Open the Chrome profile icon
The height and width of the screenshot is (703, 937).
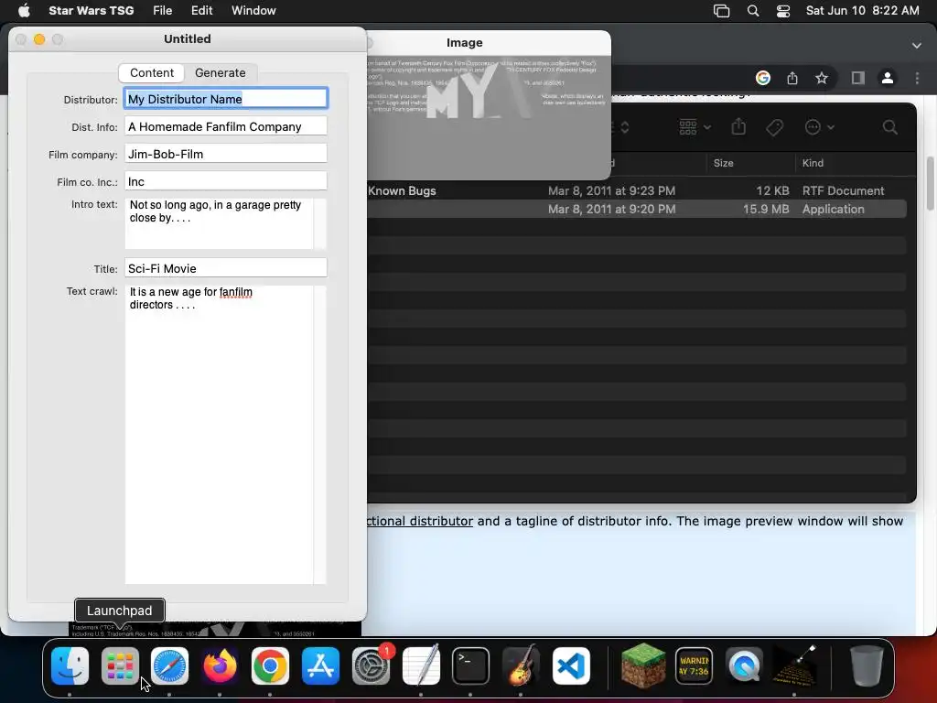click(x=888, y=78)
